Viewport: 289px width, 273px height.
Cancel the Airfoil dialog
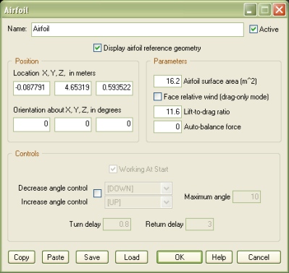[x=259, y=257]
